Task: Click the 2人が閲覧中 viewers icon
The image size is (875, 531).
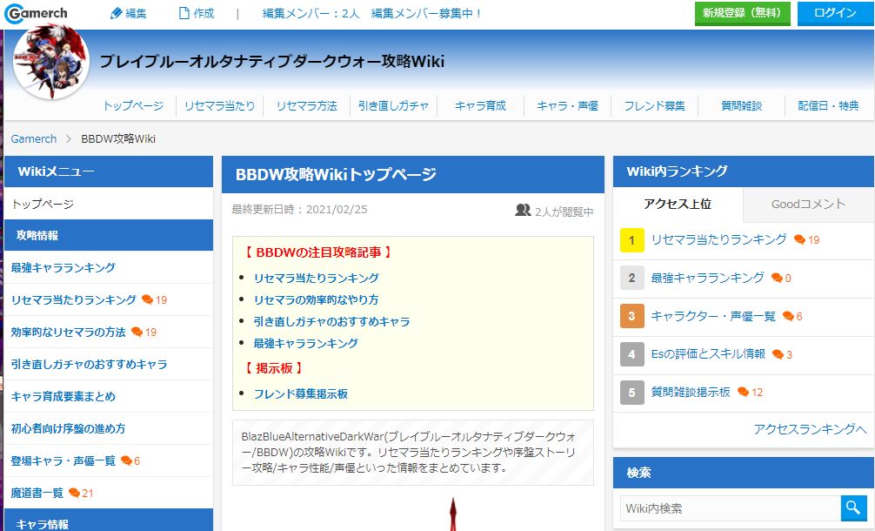Action: click(x=523, y=210)
